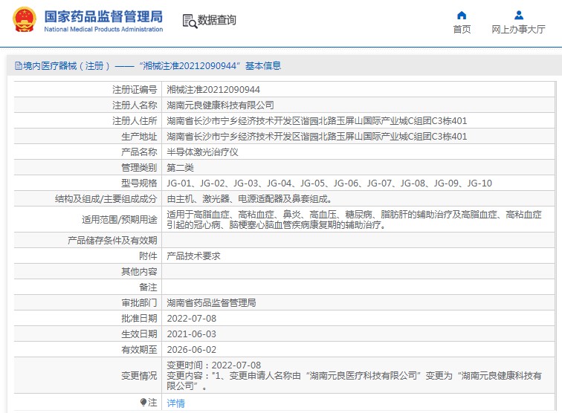Click registrant name 湖南元良健康科技有限公司
This screenshot has width=562, height=413.
pyautogui.click(x=221, y=105)
